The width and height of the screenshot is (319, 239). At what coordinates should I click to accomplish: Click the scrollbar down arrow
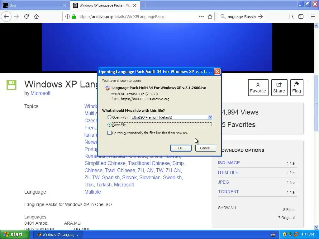point(317,227)
